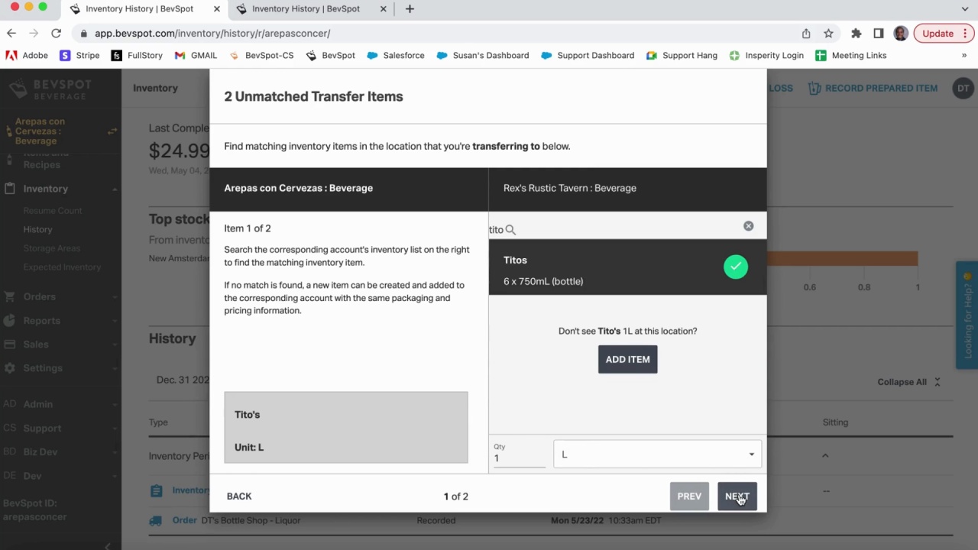Open the unit dropdown showing L
The width and height of the screenshot is (978, 550).
pos(657,454)
